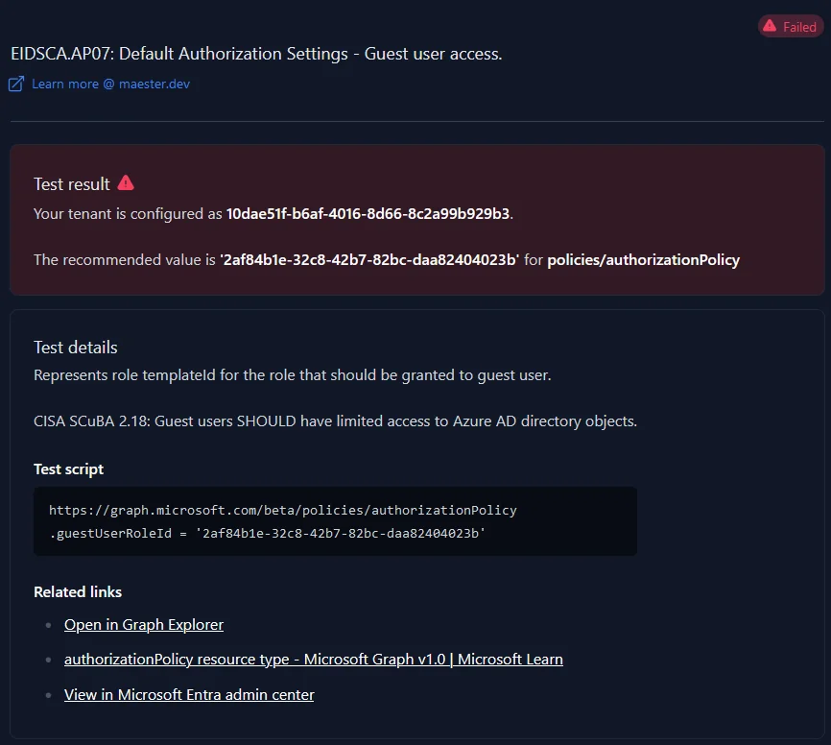Viewport: 831px width, 745px height.
Task: Click the "Test result" section heading
Action: pyautogui.click(x=71, y=182)
